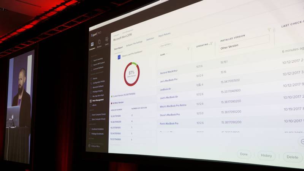
Task: Click filter icon above Installed Version
Action: tap(269, 30)
